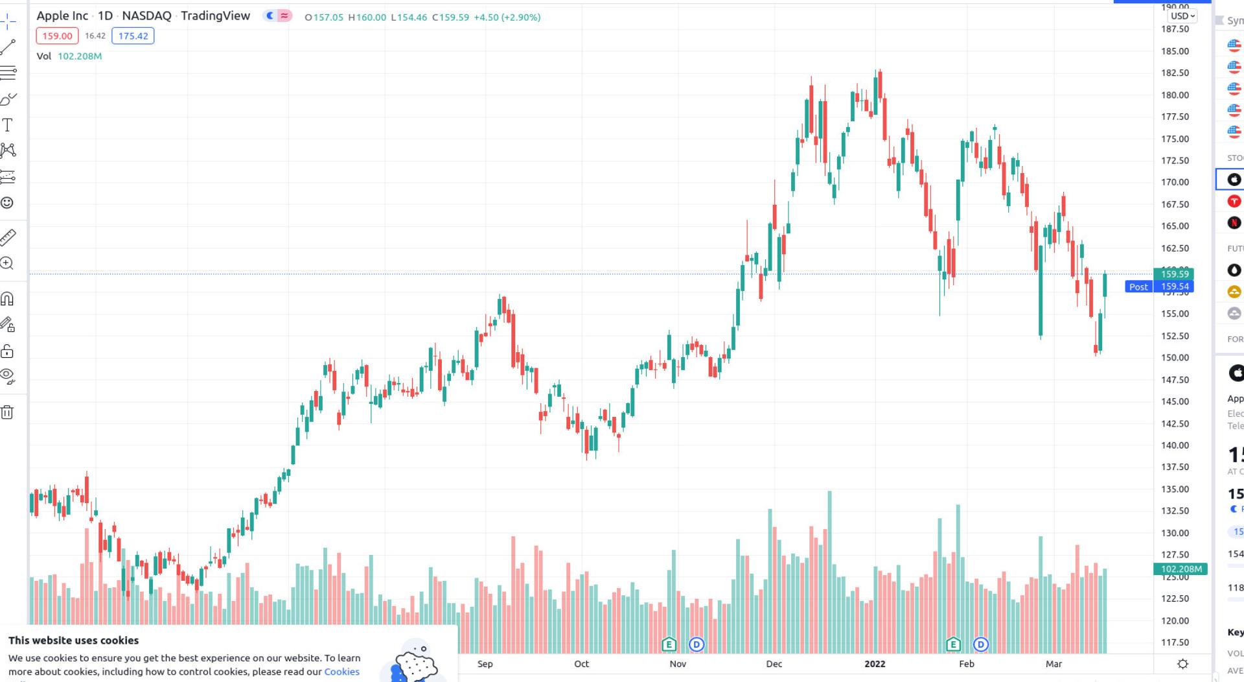Viewport: 1244px width, 682px height.
Task: Toggle hide all drawings eye icon
Action: pos(7,377)
